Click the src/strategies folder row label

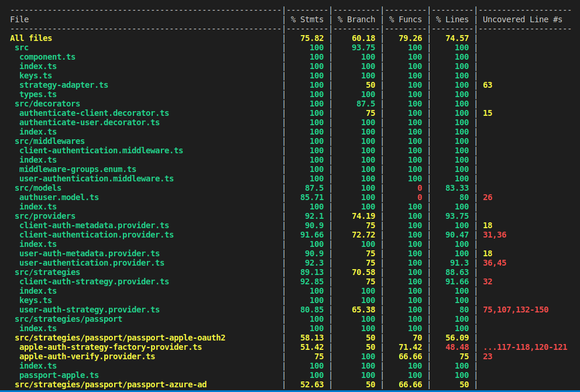click(47, 272)
